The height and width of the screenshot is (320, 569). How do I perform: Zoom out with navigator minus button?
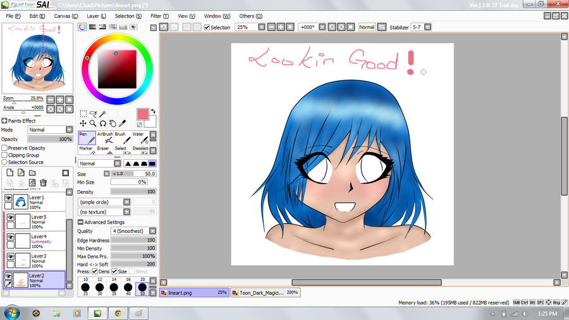(x=51, y=100)
